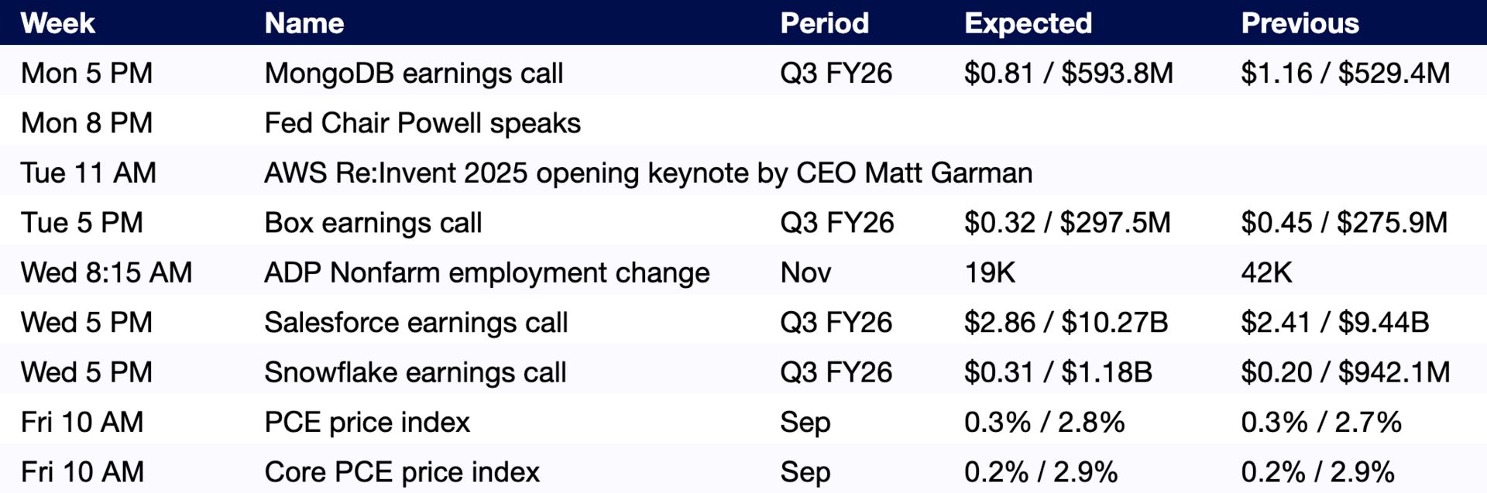1487x493 pixels.
Task: Click Snowflake previous value $0.20 / $942.1M
Action: point(1345,372)
